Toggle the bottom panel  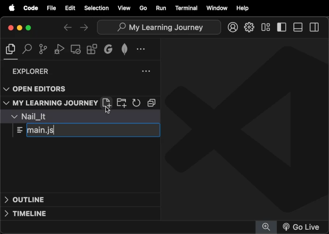(x=298, y=27)
